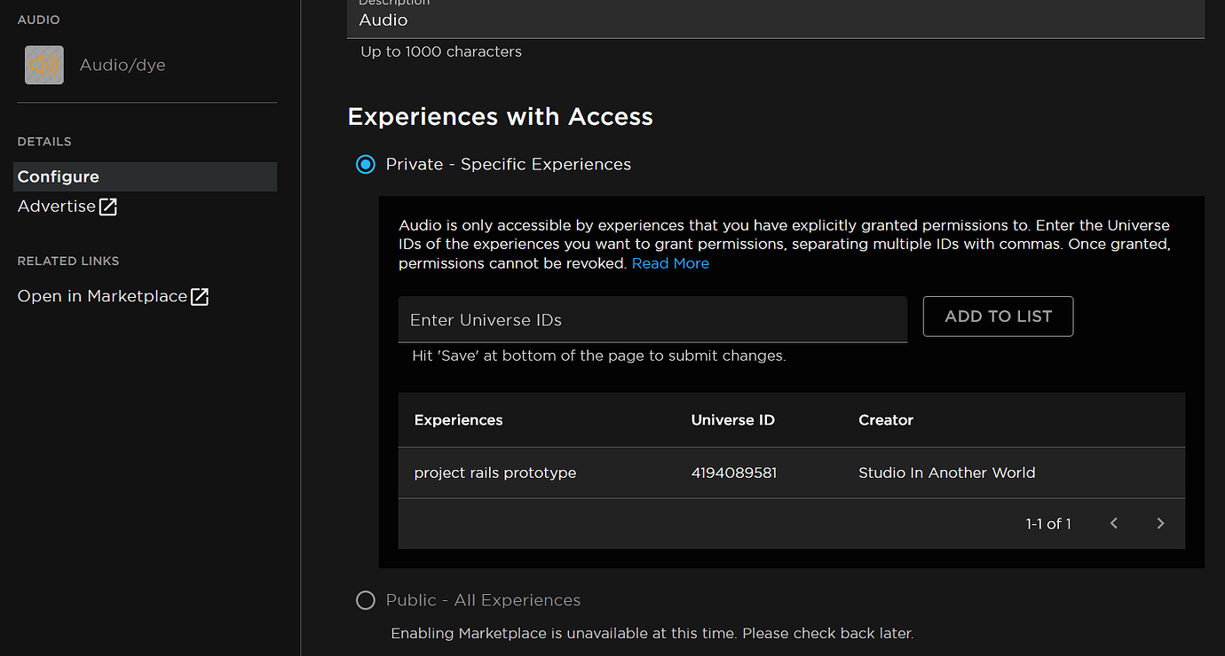Click the Experiences column header
Screen dimensions: 1225x656
coord(458,419)
